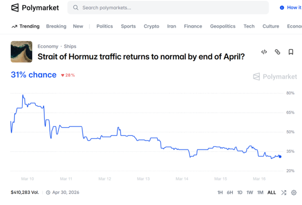The width and height of the screenshot is (302, 205).
Task: Set chart timeframe to 1W
Action: tap(250, 193)
